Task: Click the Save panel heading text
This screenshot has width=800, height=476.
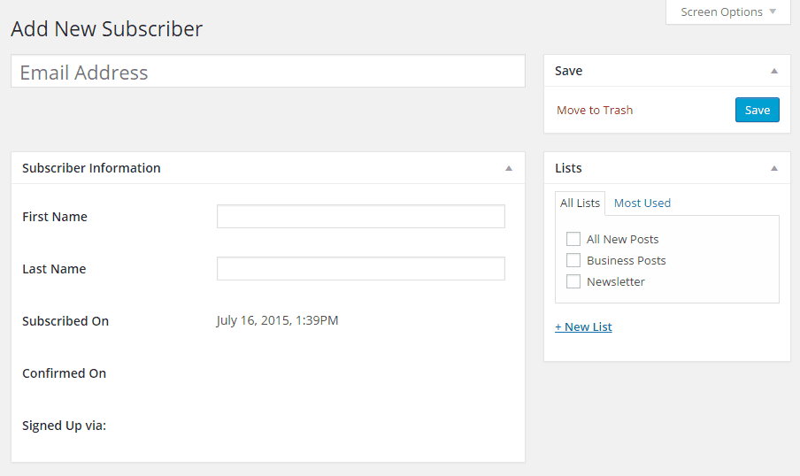Action: click(x=568, y=71)
